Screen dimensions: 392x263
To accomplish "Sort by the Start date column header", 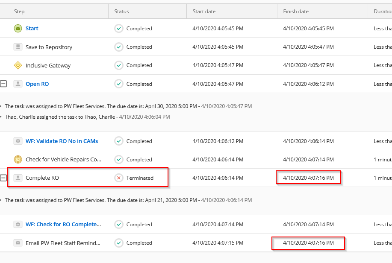I will [204, 12].
